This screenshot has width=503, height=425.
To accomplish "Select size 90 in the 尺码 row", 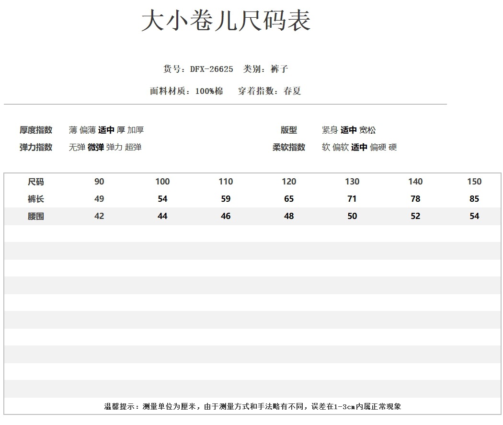I will (x=99, y=182).
